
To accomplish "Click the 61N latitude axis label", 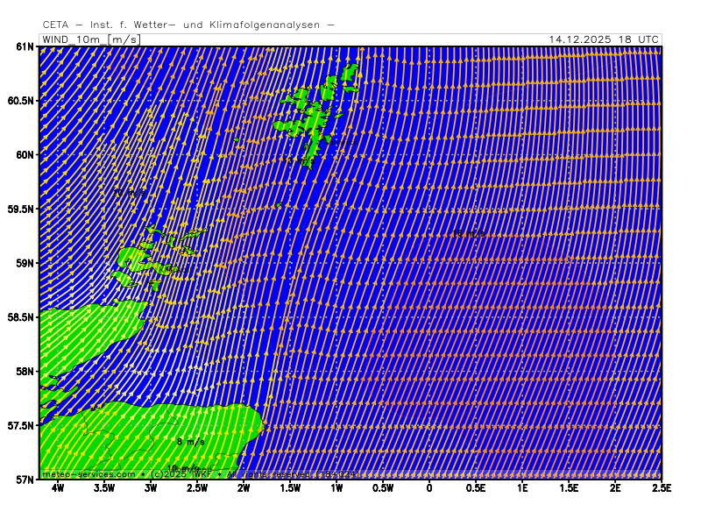I will 25,46.
